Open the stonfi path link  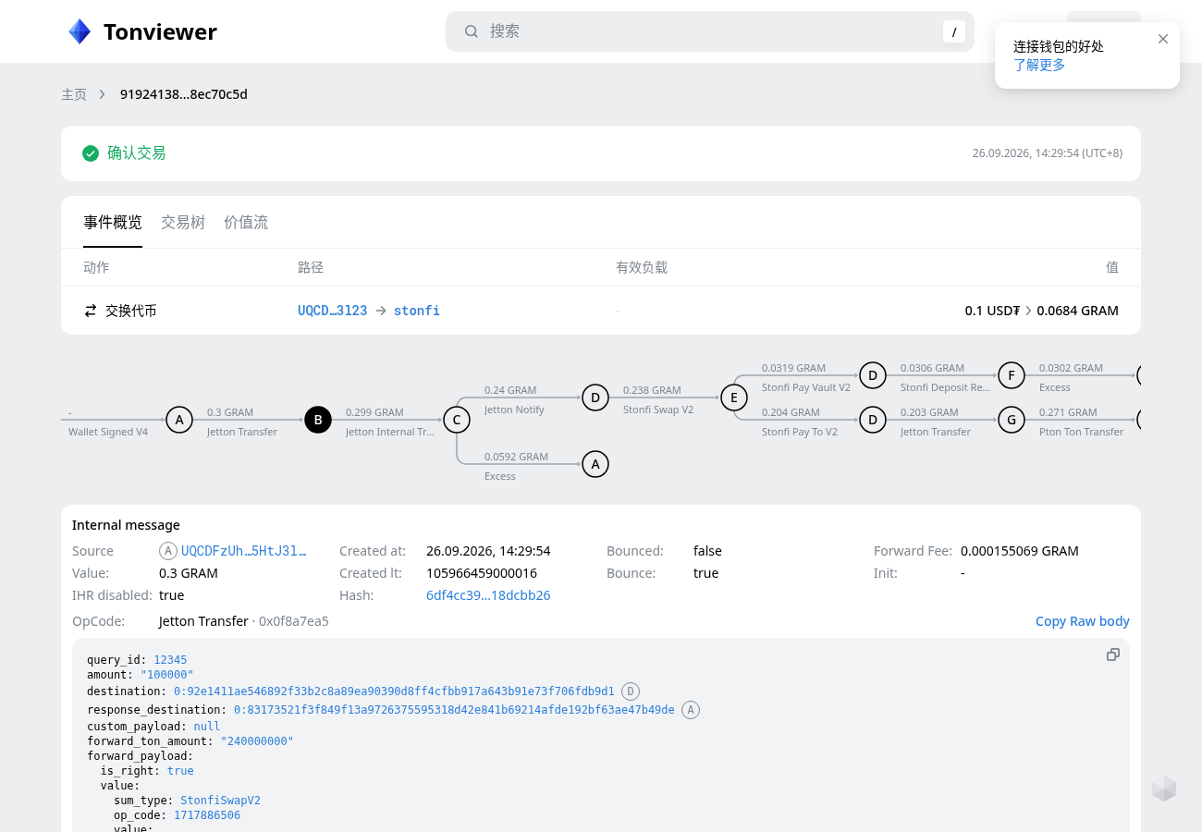[417, 311]
